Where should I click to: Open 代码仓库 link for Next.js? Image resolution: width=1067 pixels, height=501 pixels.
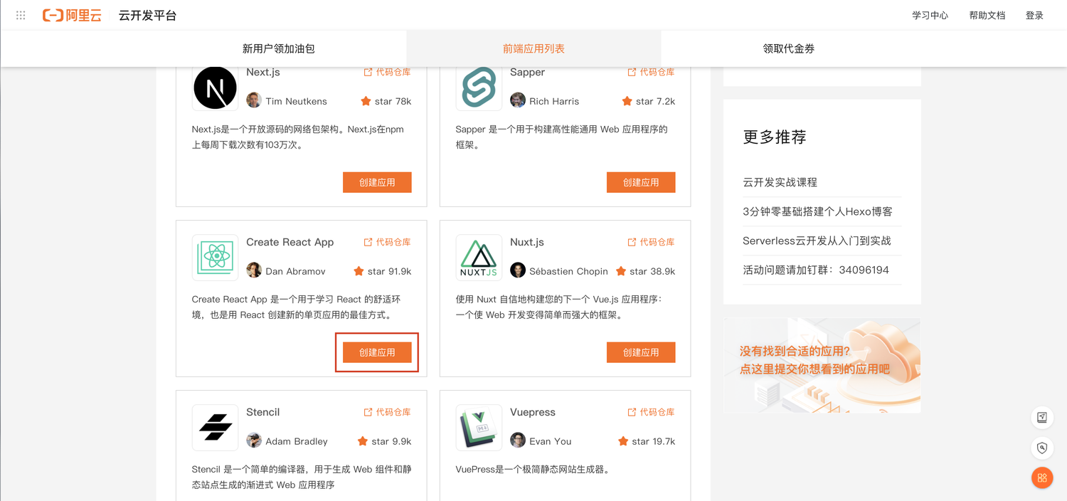(388, 72)
